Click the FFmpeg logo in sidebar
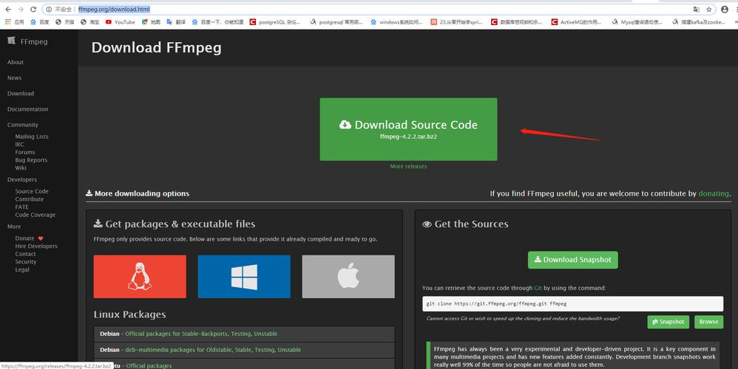Image resolution: width=738 pixels, height=369 pixels. [x=28, y=41]
